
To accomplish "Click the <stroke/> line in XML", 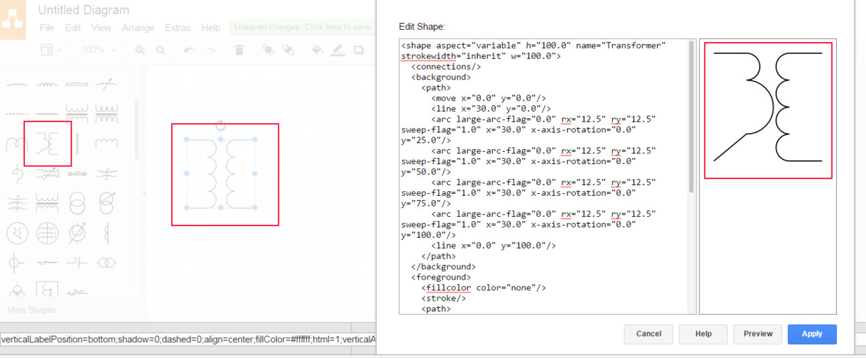I will [444, 298].
